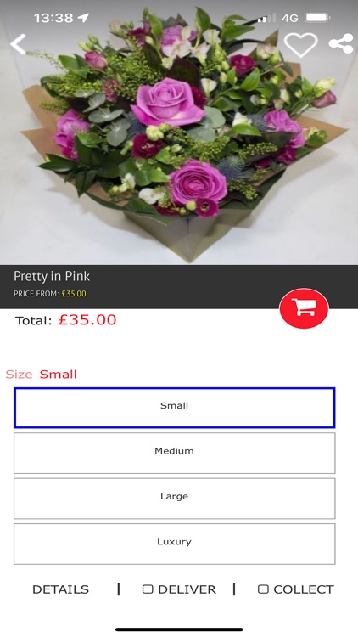The image size is (358, 637).
Task: Open the DETAILS tab
Action: 60,589
